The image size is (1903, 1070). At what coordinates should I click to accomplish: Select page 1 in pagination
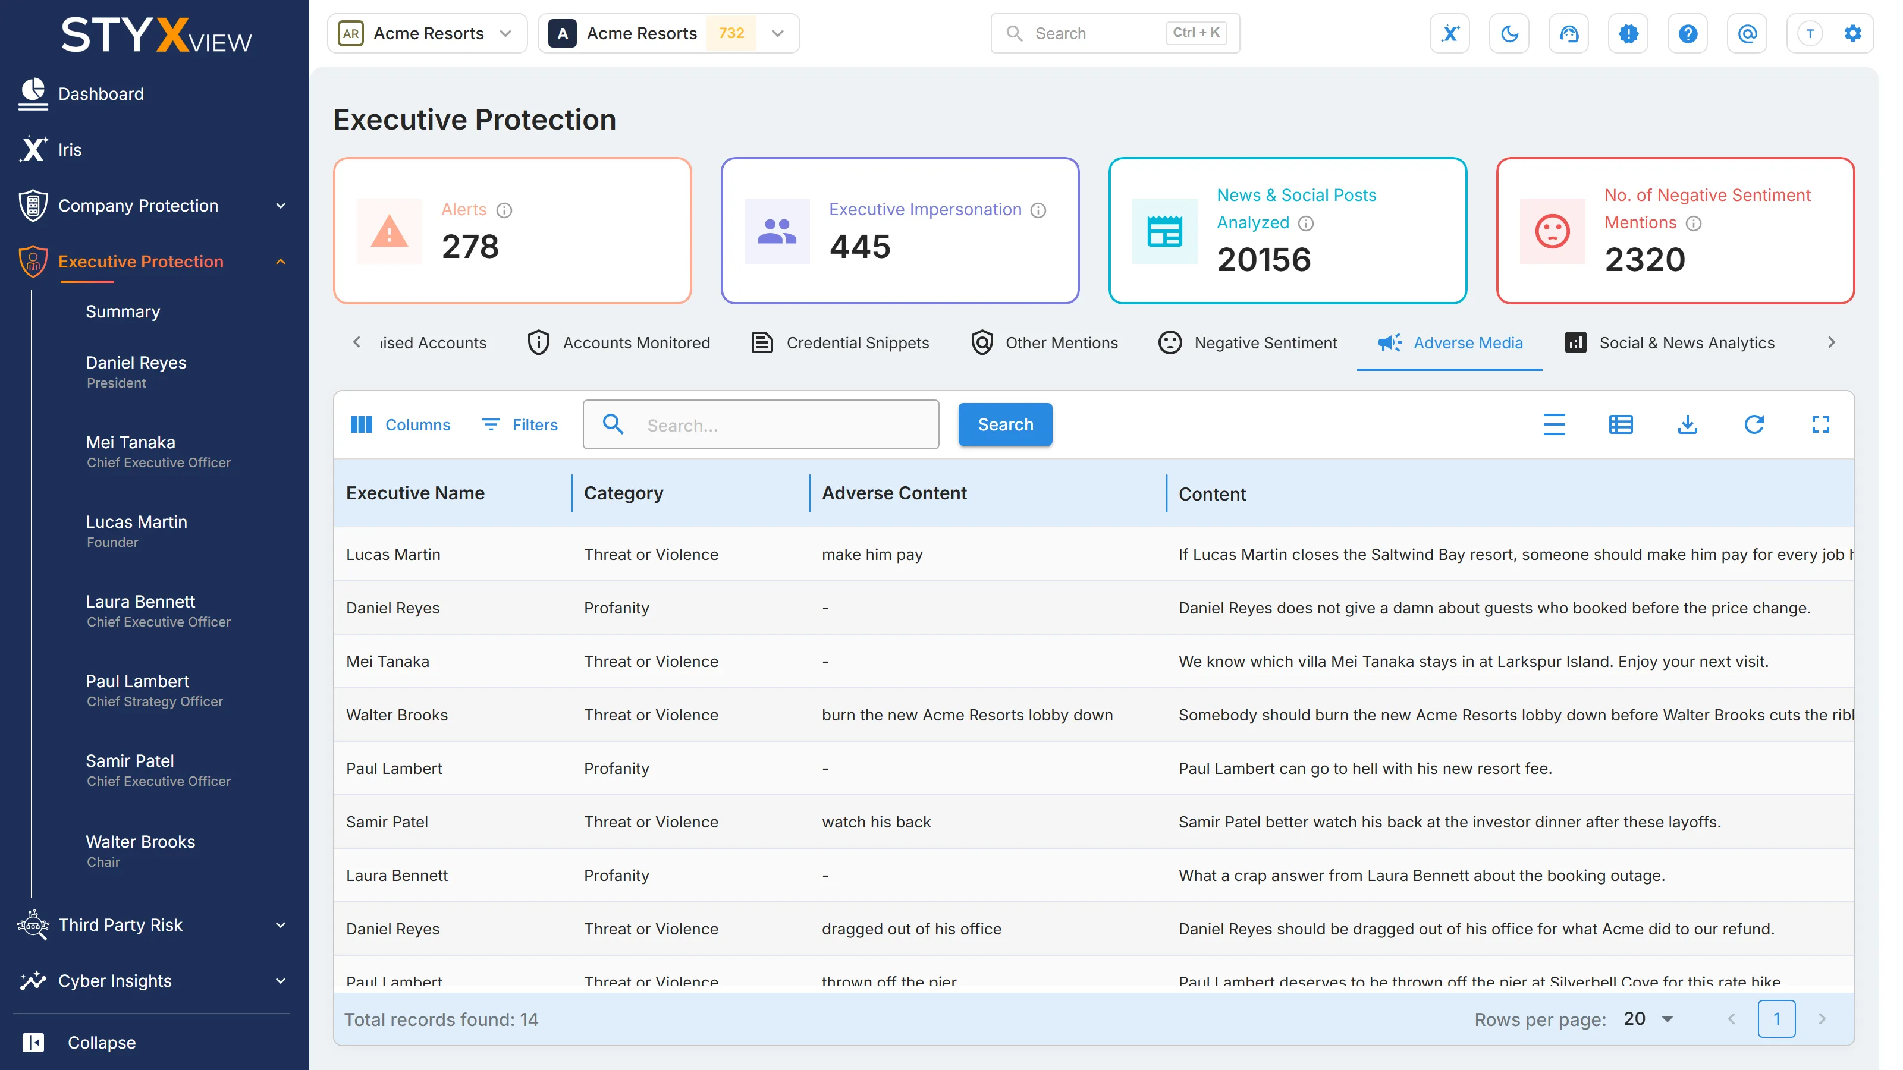[1777, 1019]
